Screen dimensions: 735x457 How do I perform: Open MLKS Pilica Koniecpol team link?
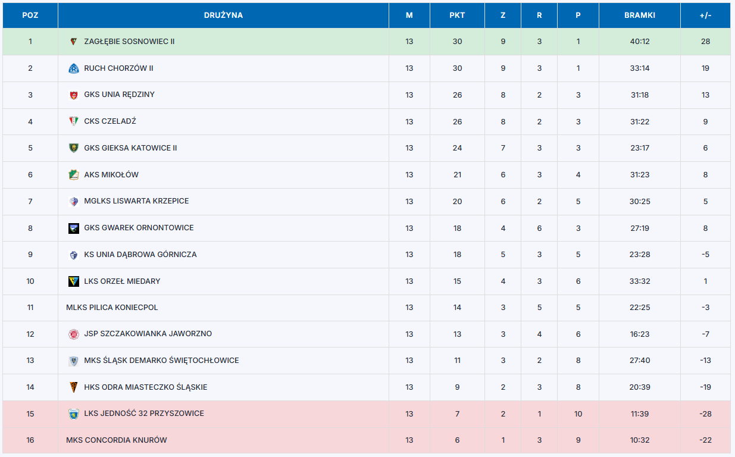[x=112, y=308]
